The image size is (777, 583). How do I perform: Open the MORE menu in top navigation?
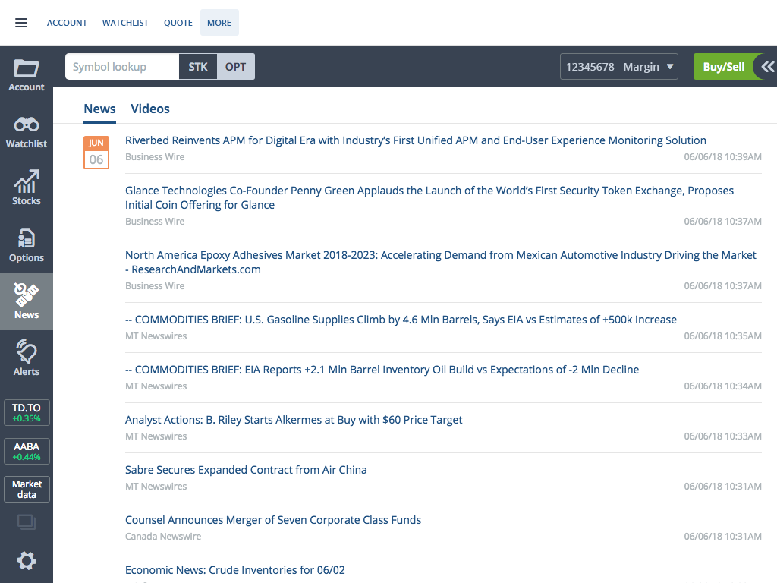coord(219,23)
